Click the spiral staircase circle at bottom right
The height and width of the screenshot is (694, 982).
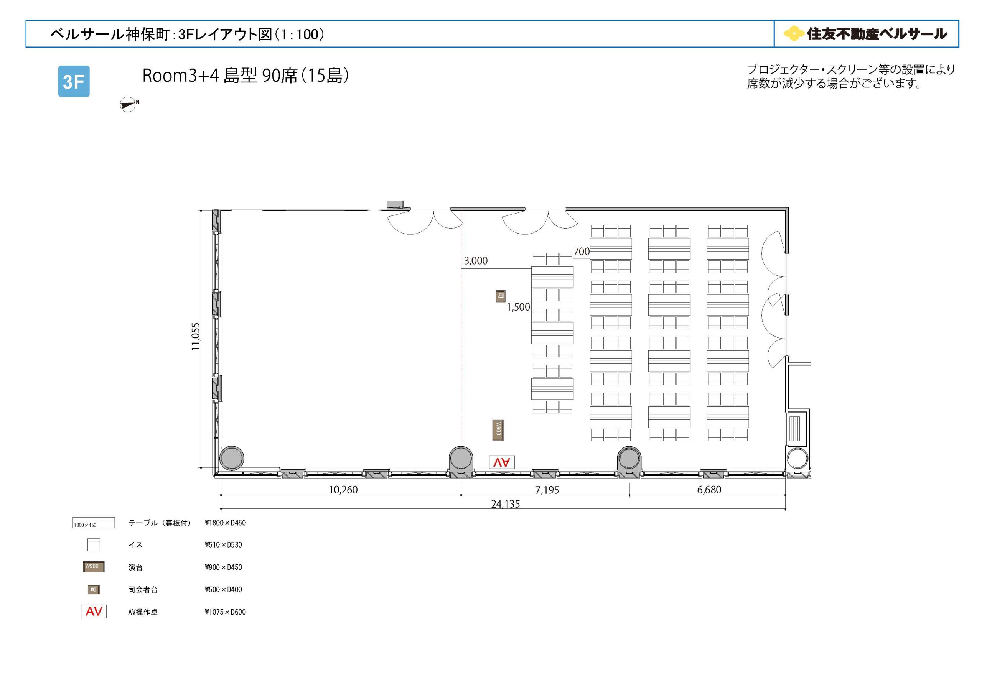tap(797, 459)
